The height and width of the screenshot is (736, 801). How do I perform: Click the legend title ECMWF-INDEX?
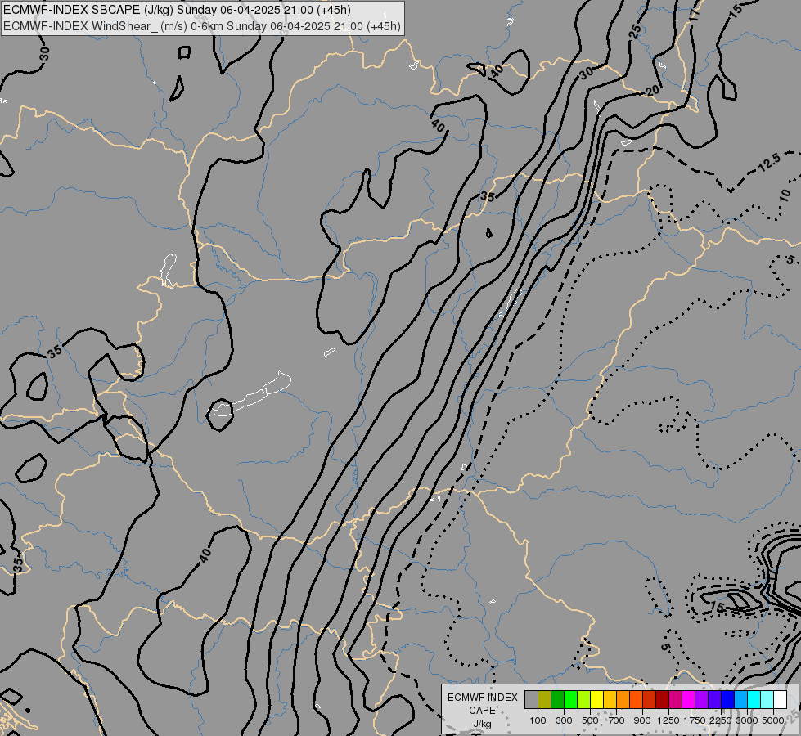pyautogui.click(x=482, y=698)
